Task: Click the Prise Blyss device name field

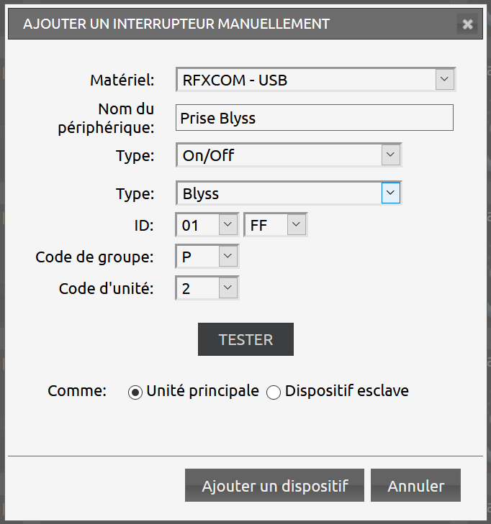Action: [314, 118]
